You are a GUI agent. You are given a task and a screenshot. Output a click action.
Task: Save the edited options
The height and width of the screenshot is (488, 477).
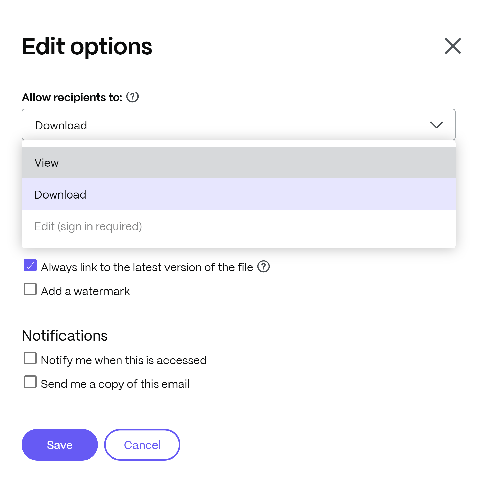click(60, 445)
